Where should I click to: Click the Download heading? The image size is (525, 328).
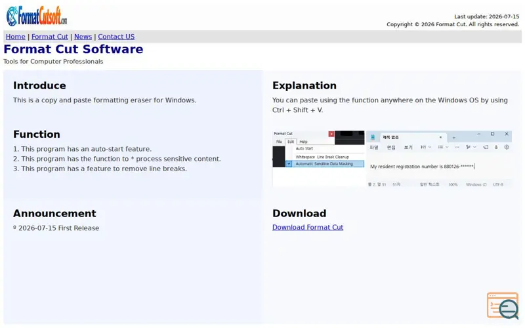(299, 214)
